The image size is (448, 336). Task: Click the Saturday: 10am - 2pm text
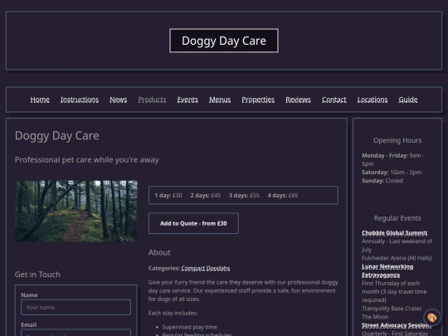[392, 173]
